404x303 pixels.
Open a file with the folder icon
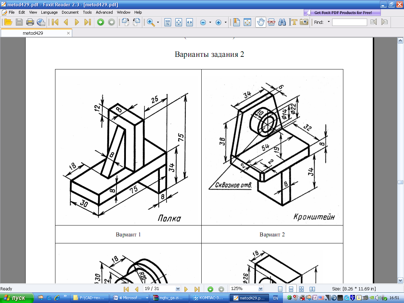[8, 22]
